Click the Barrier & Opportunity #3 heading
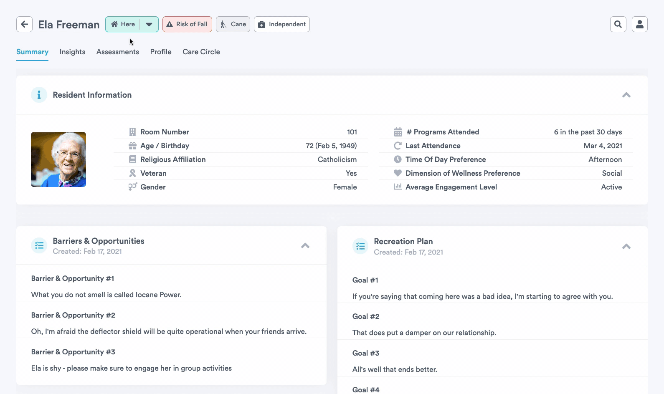Screen dimensions: 664x394 (73, 352)
